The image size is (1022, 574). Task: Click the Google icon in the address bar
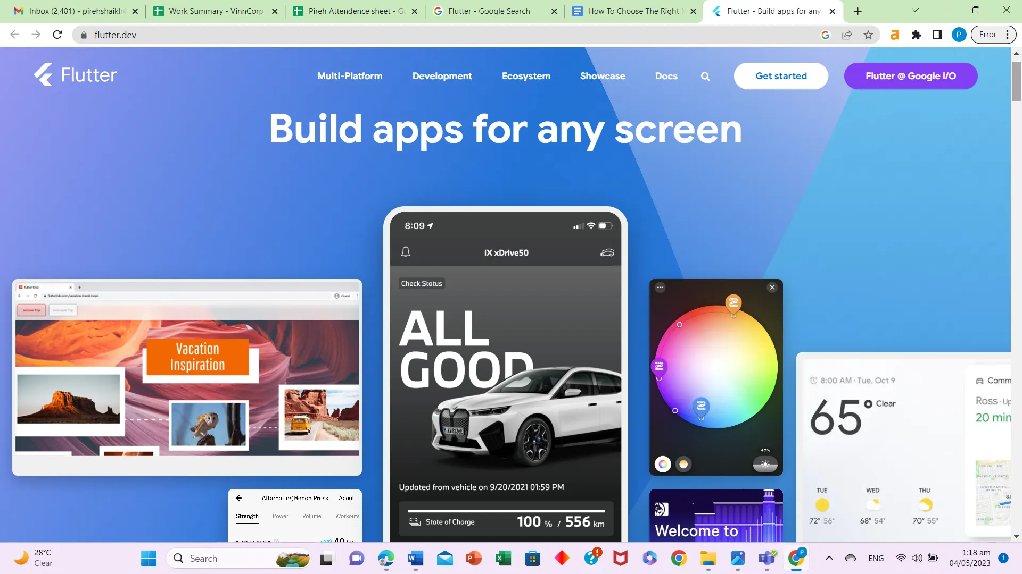pos(826,35)
